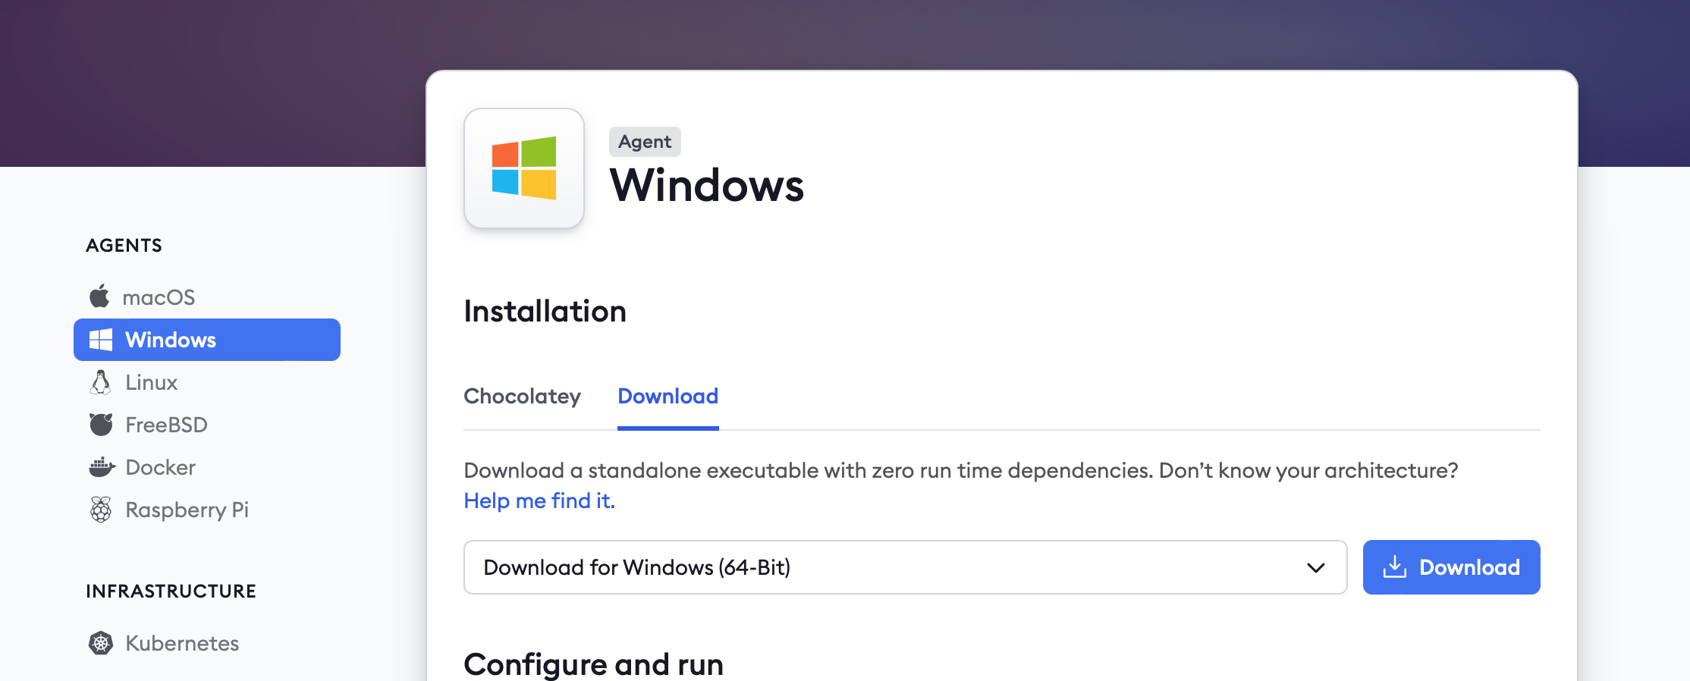Click the Installation heading
The image size is (1690, 681).
(x=545, y=312)
